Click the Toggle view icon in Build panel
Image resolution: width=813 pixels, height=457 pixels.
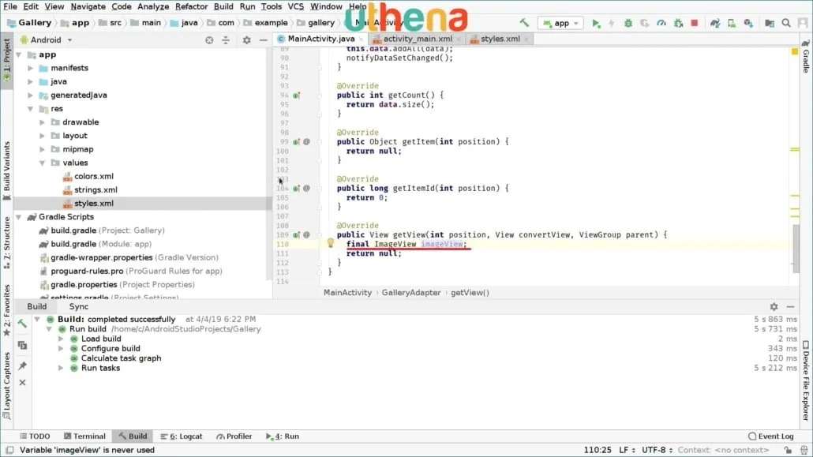coord(22,345)
